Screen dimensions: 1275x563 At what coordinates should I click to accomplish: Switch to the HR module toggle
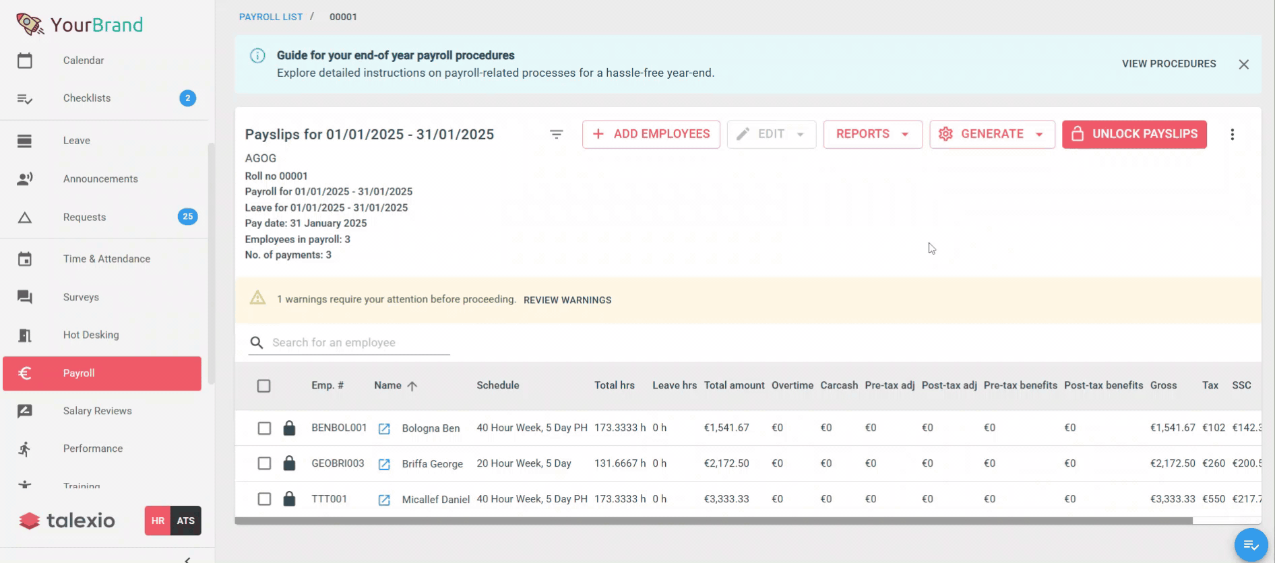point(158,521)
